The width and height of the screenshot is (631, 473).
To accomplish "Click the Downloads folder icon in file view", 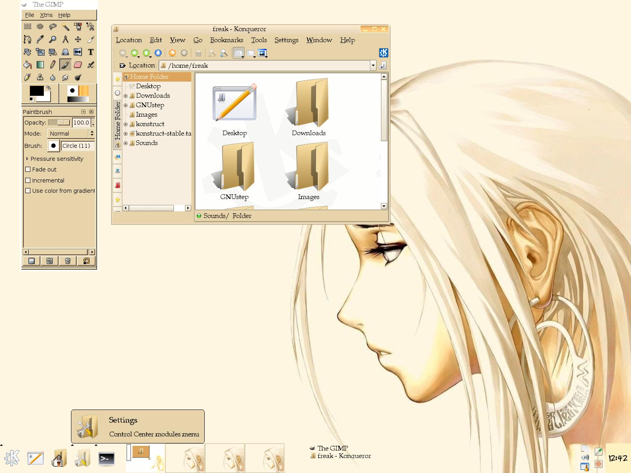I will [309, 103].
